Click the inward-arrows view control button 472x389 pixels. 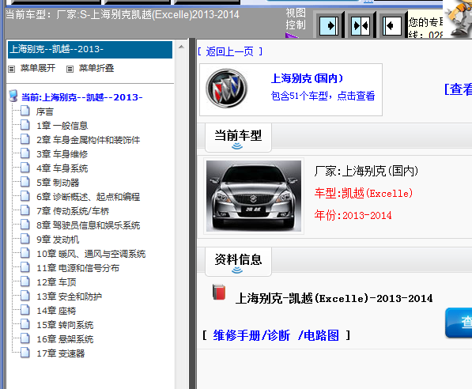point(361,25)
